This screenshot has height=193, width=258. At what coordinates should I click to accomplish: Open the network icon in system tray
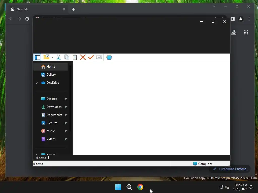221,187
